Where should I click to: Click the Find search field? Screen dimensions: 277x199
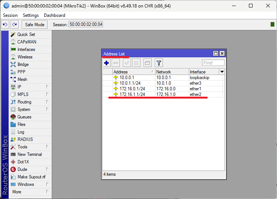213,63
